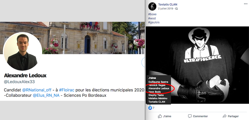Image resolution: width=249 pixels, height=120 pixels.
Task: Open the #wod hashtag
Action: coord(152,18)
